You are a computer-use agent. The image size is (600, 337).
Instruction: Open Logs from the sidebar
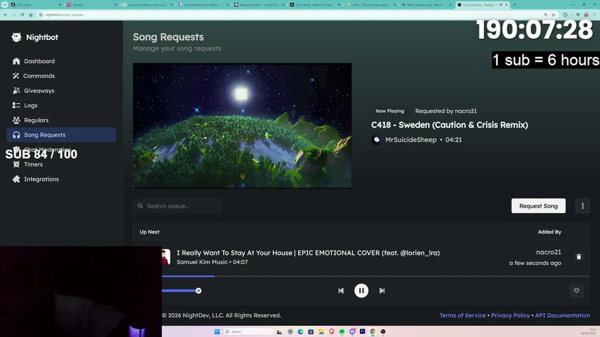(61, 105)
